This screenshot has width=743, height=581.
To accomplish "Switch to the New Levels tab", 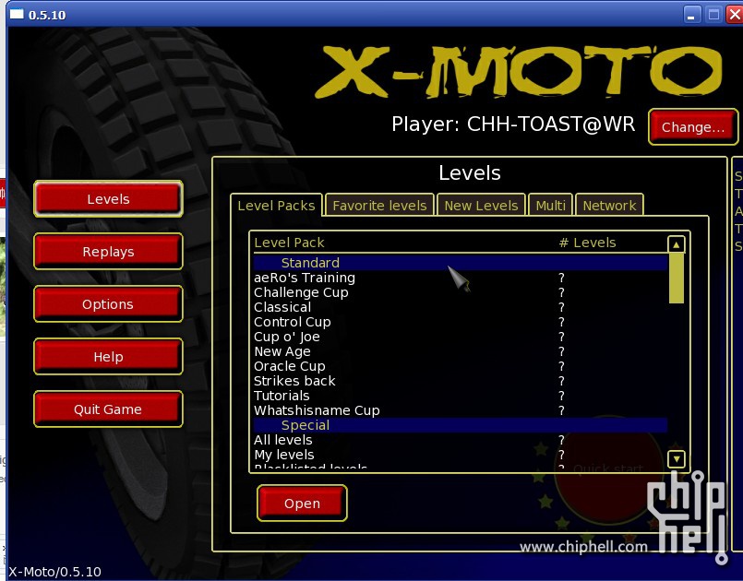I will click(481, 206).
